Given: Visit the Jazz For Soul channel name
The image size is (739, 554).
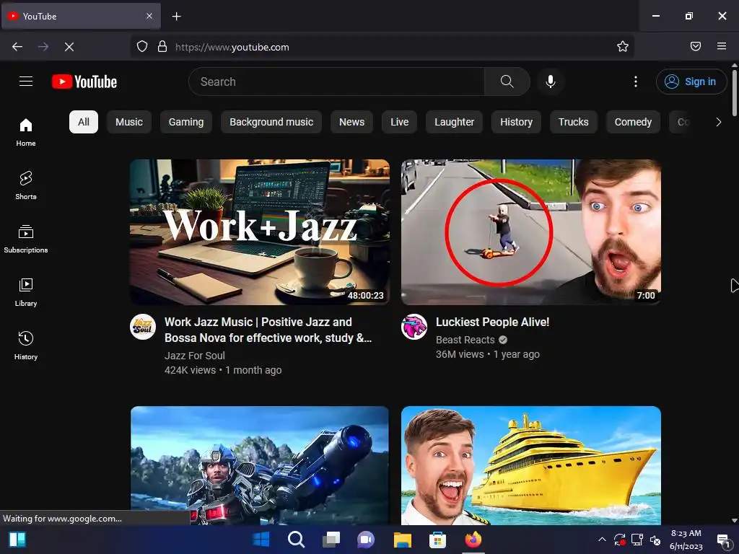Looking at the screenshot, I should click(195, 356).
